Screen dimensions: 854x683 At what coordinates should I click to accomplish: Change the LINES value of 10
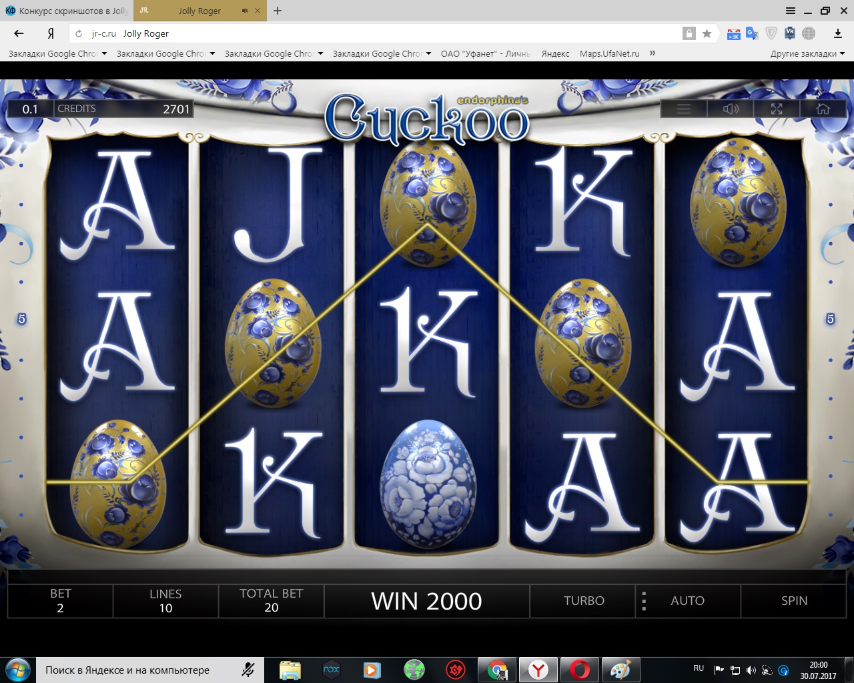pos(165,601)
